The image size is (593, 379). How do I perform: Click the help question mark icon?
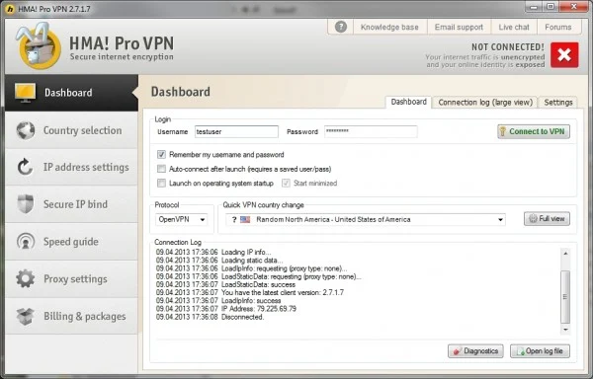click(x=341, y=27)
